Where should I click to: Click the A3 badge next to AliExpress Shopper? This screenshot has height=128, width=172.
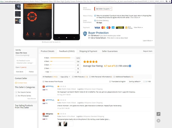(44, 114)
